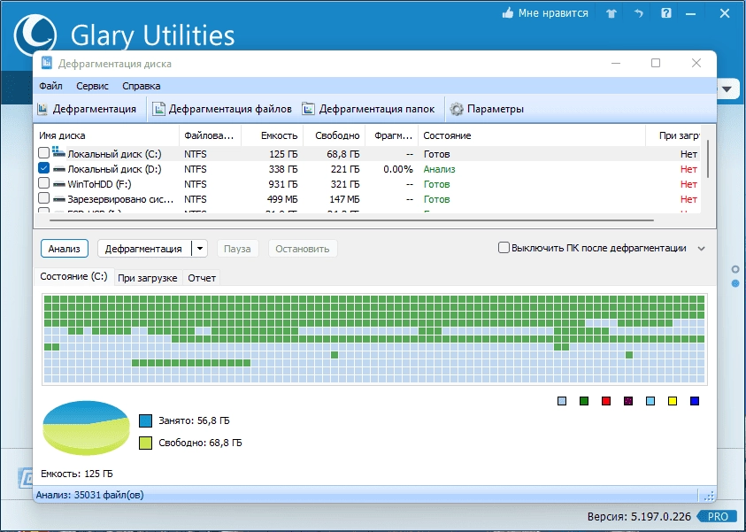This screenshot has height=532, width=746.
Task: Click the Glary Utilities moon logo
Action: click(35, 35)
